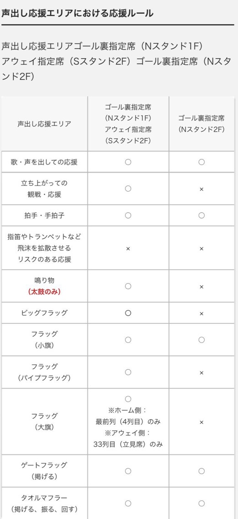Click the 歌・声を出しての応援 row label
This screenshot has width=238, height=519.
[x=44, y=162]
